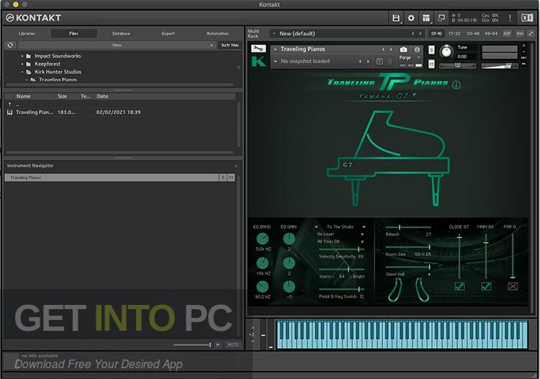Viewport: 540px width, 379px height.
Task: Adjust the Close mic volume fader
Action: coord(459,256)
